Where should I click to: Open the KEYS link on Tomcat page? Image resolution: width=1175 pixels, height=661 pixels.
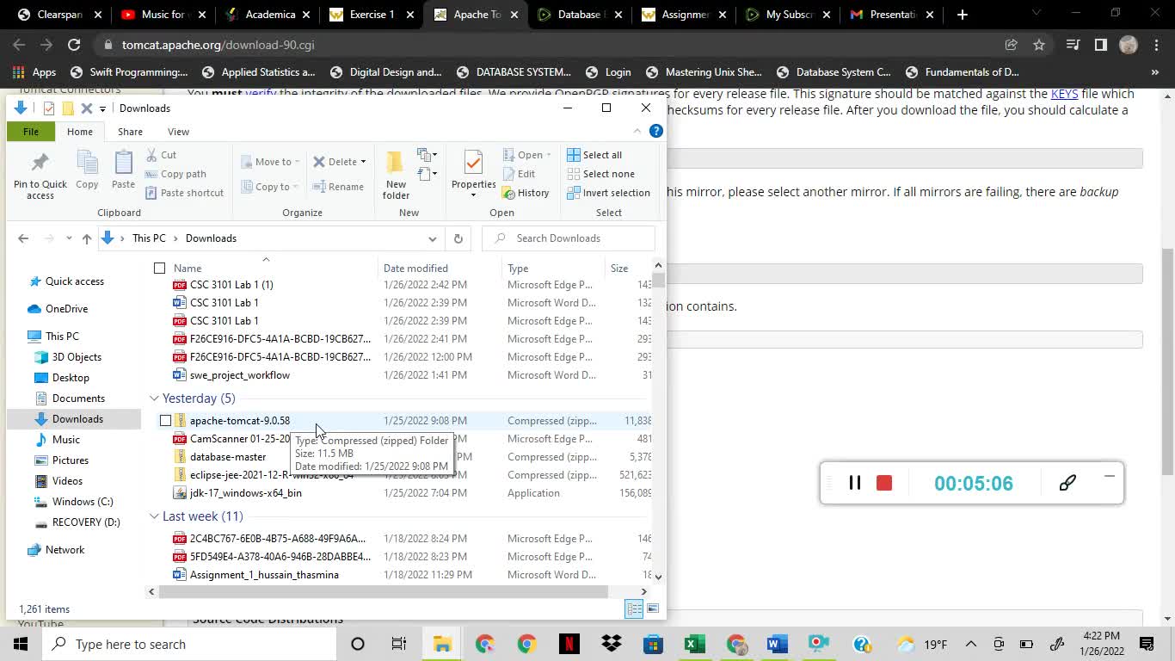[1064, 94]
